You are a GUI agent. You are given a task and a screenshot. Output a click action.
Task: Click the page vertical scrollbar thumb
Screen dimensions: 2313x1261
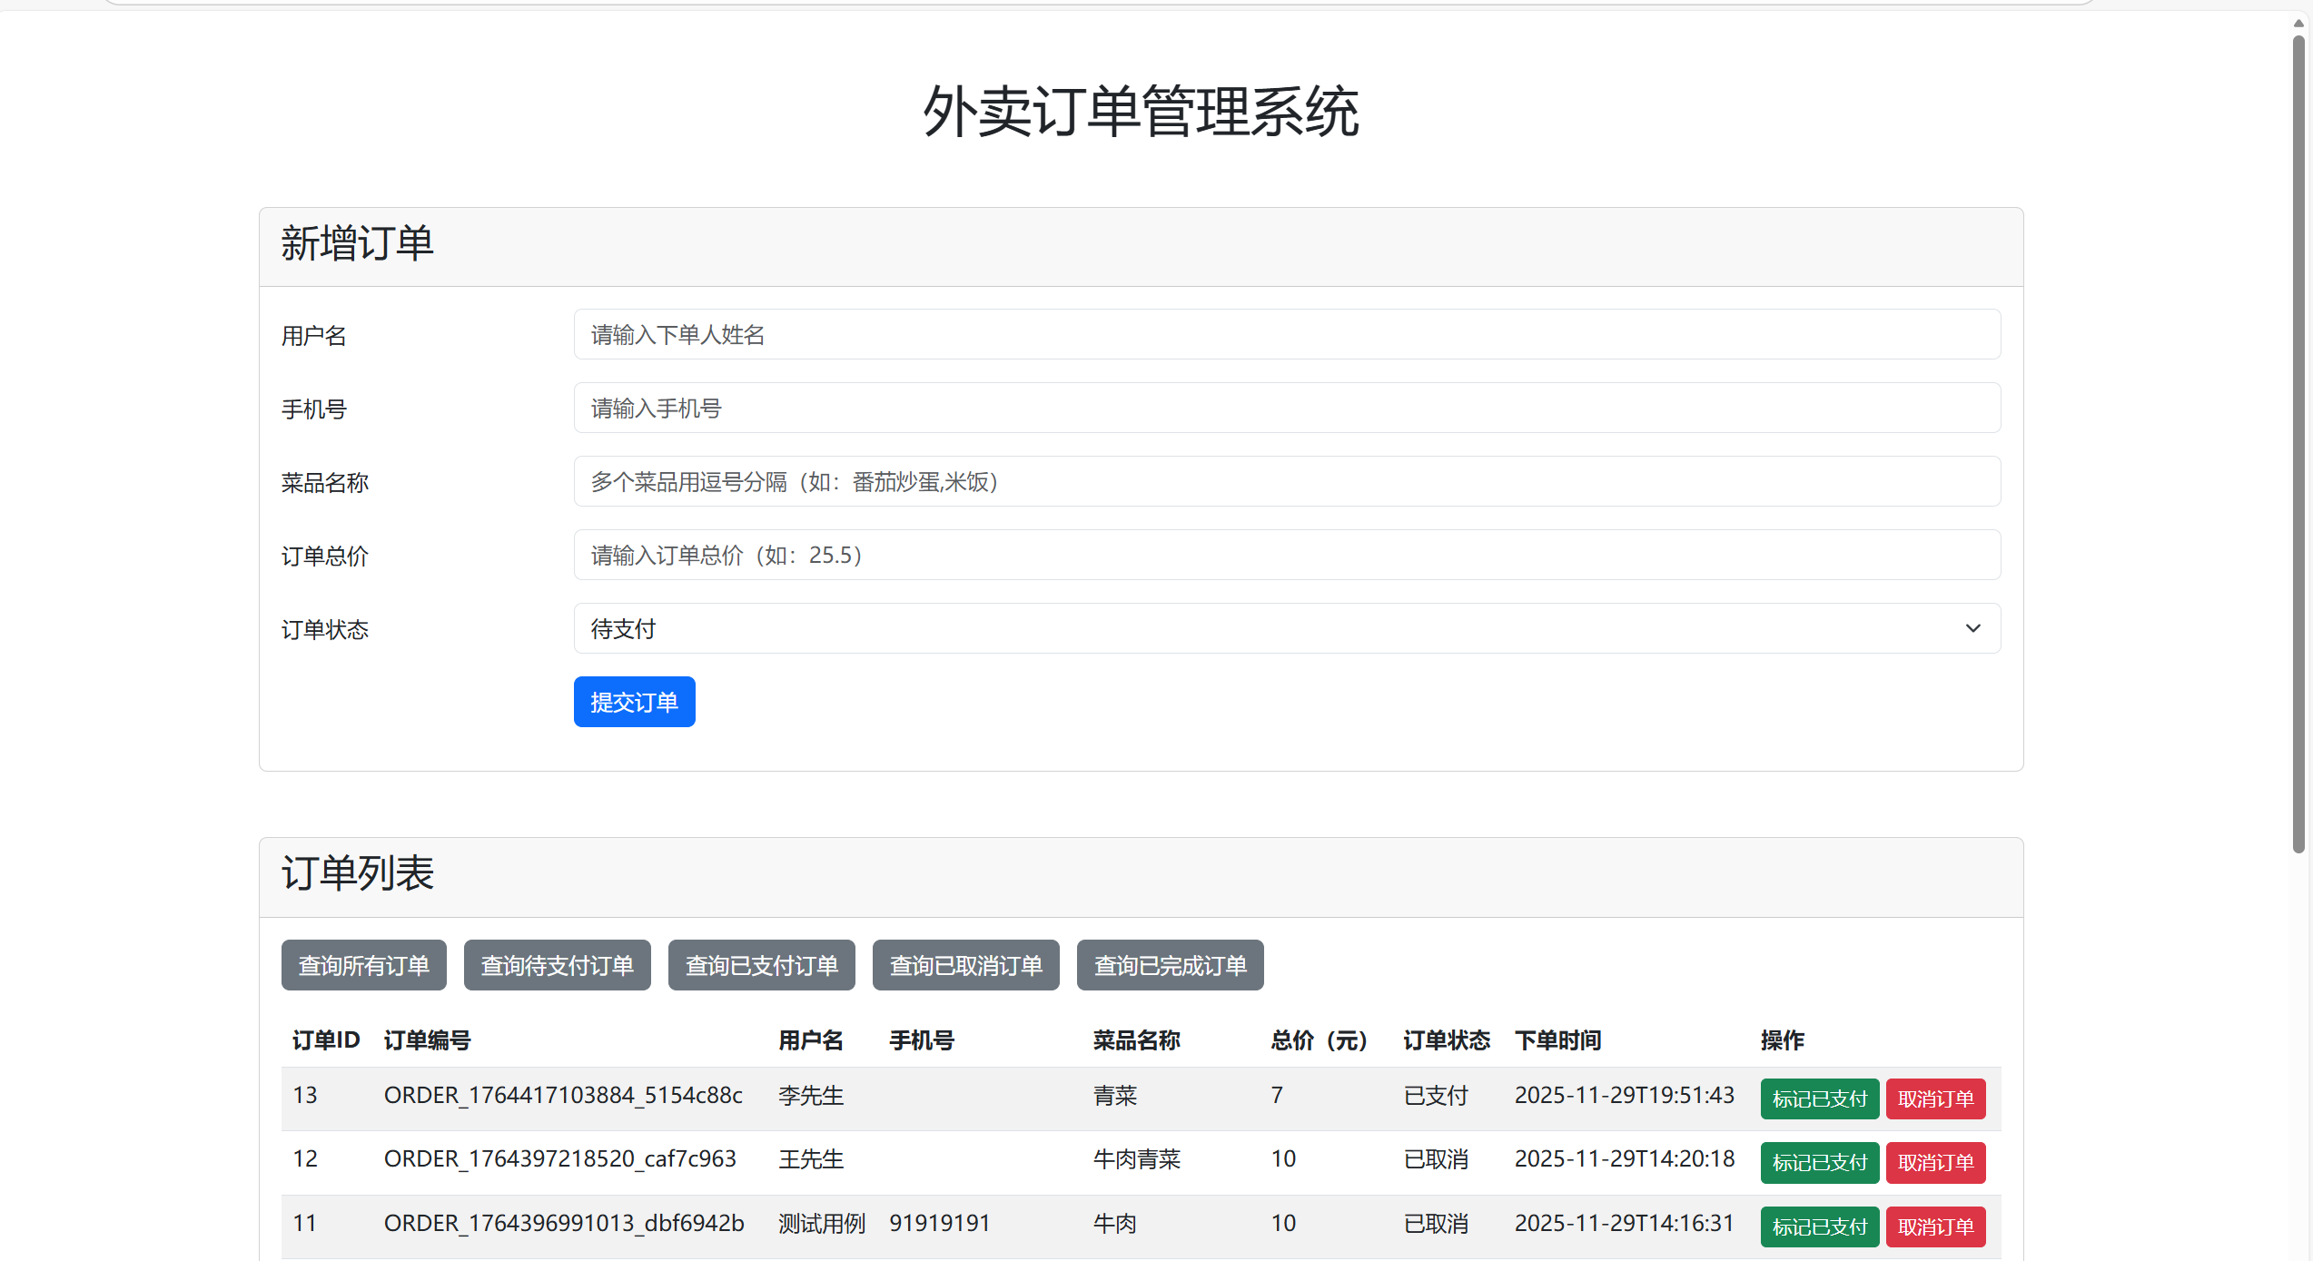(2298, 445)
